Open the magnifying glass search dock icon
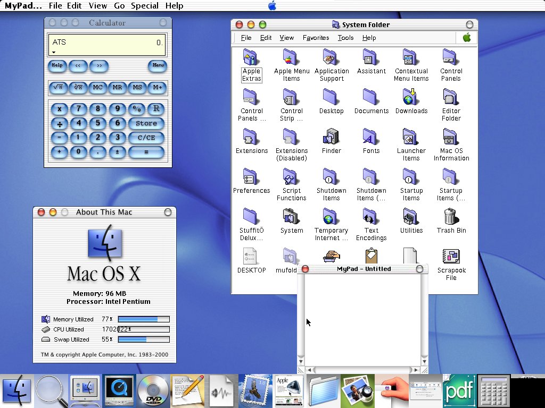 [x=51, y=391]
